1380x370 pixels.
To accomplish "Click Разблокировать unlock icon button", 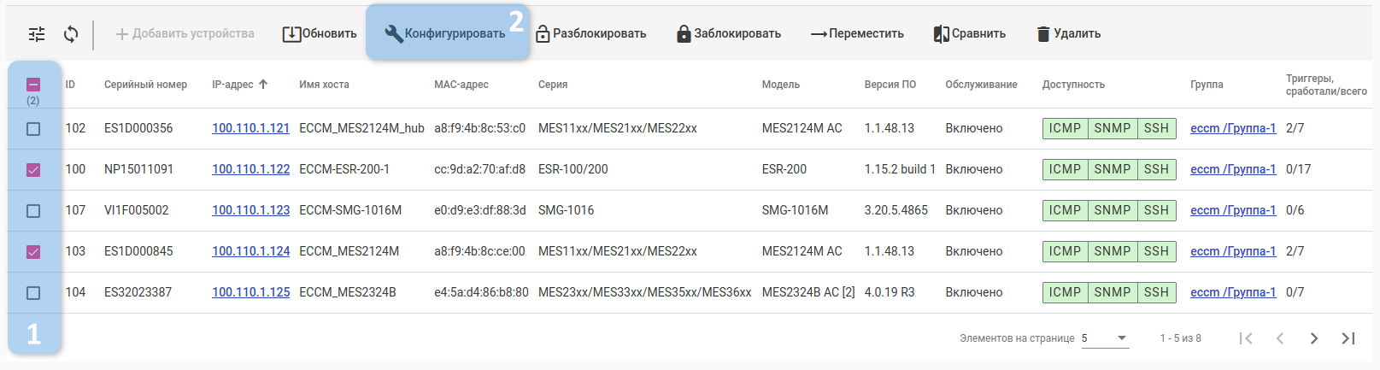I will pos(590,34).
